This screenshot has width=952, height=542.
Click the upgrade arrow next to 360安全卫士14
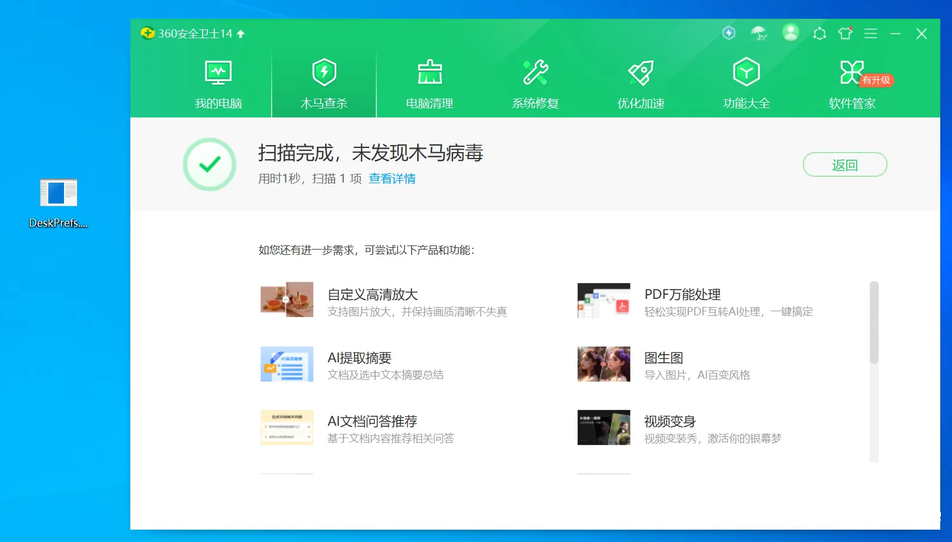click(241, 33)
